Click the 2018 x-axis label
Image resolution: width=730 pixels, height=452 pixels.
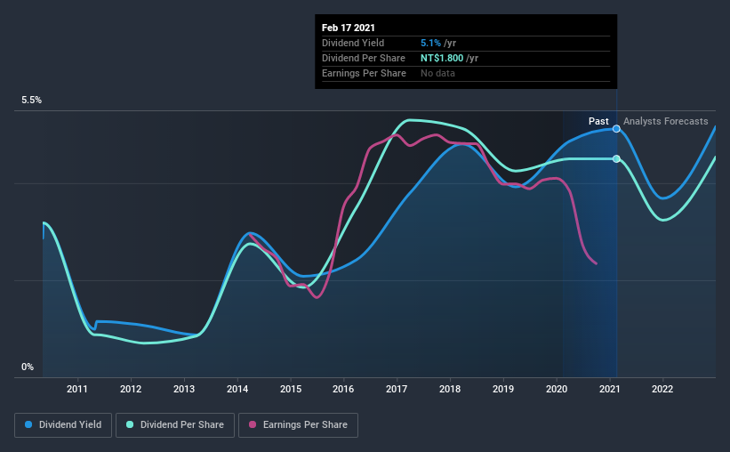[x=450, y=389]
